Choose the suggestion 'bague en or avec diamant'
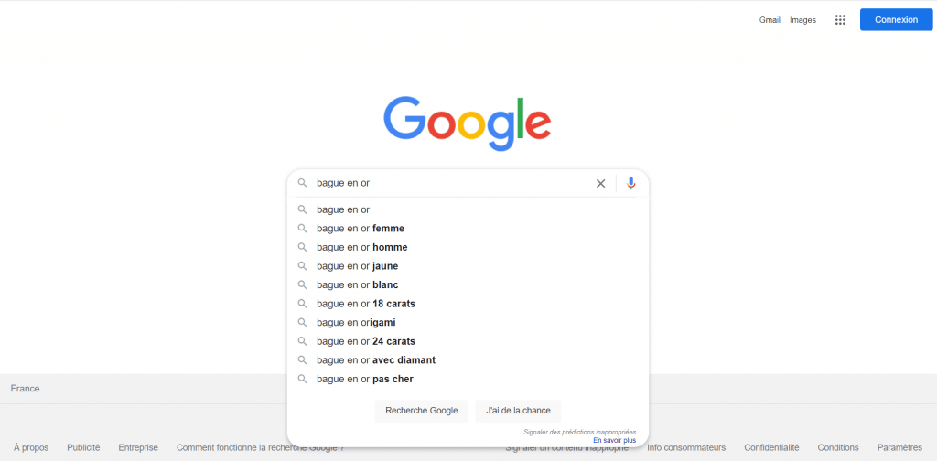 pos(375,360)
